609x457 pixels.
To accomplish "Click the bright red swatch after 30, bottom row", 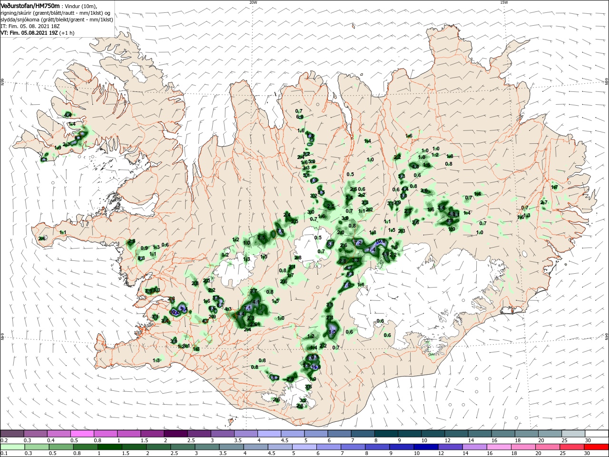I will coord(597,447).
